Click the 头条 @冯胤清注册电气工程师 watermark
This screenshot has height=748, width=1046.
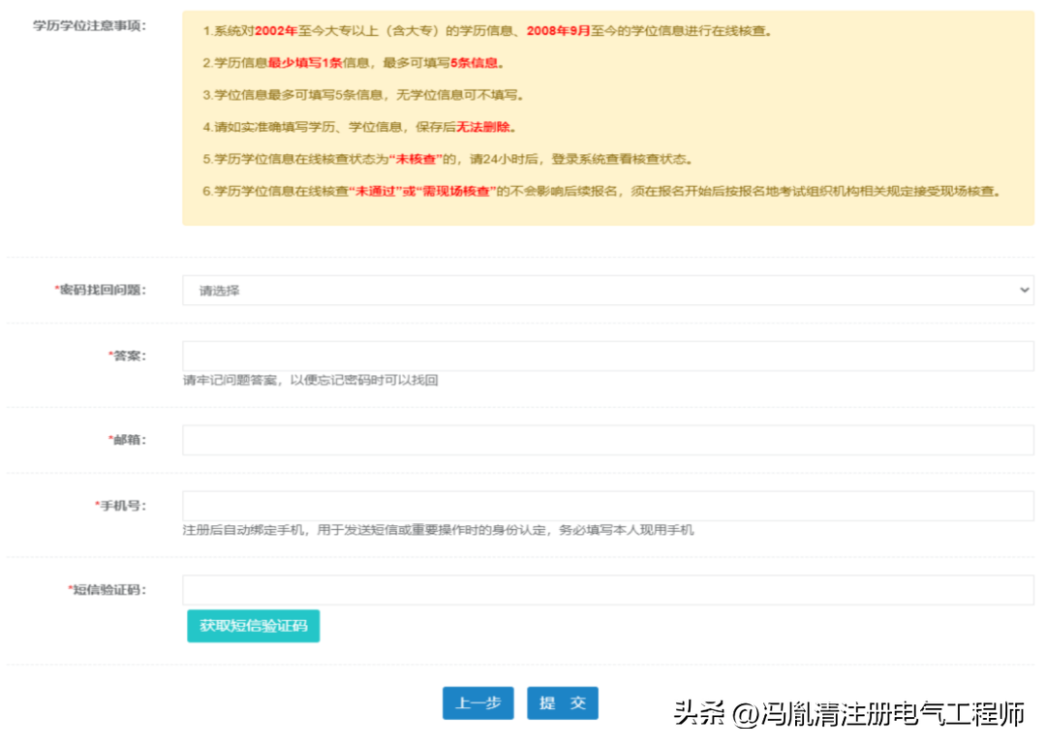pos(848,715)
